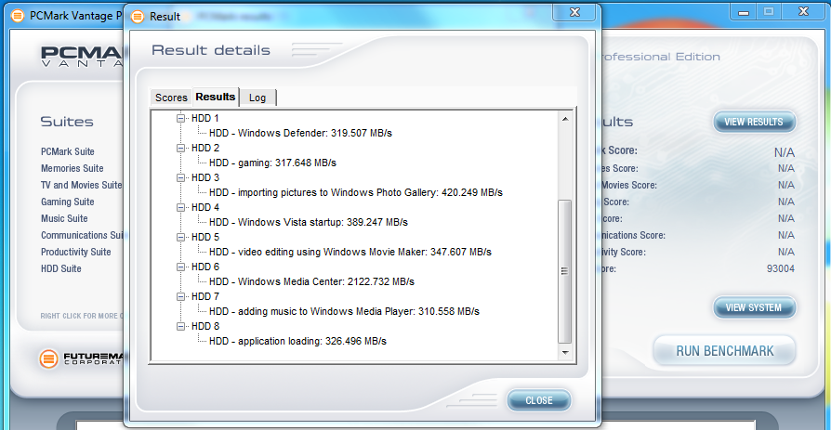Collapse the HDD 2 tree node
This screenshot has height=430, width=831.
pyautogui.click(x=181, y=148)
